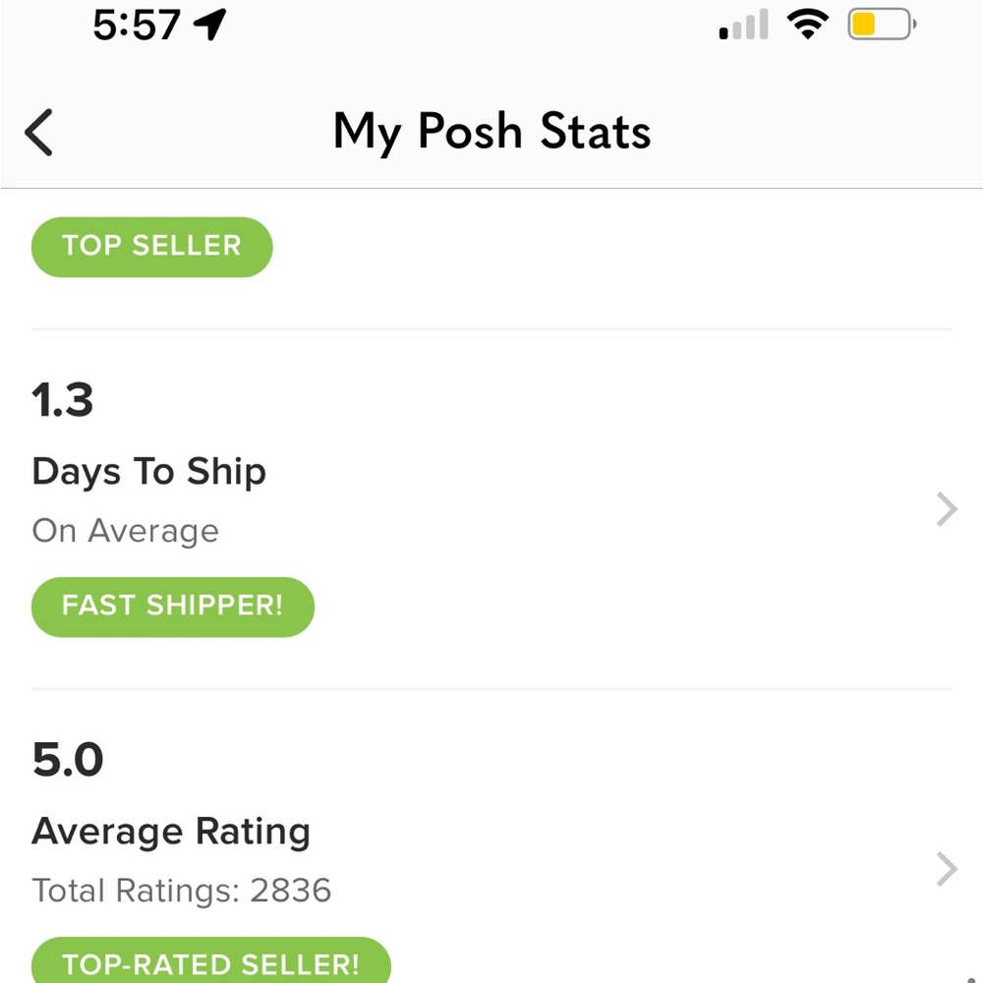
Task: Tap Total Ratings: 2836 text
Action: (x=182, y=891)
